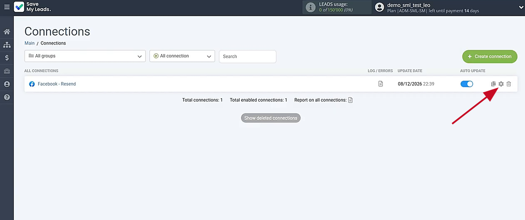Click the LEADS usage info icon
This screenshot has width=525, height=220.
coord(310,7)
